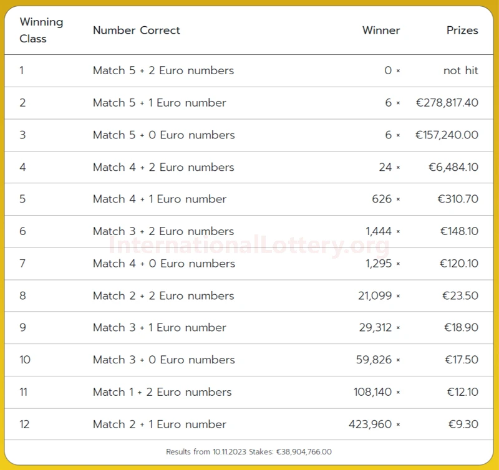This screenshot has height=470, width=499.
Task: Click the Results from 10.11.2023 Stakes footer
Action: pos(249,451)
